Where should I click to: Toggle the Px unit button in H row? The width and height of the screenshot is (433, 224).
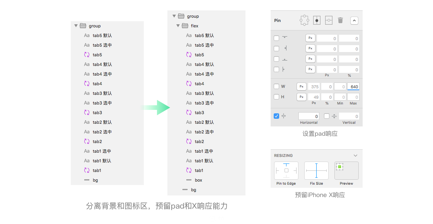point(302,97)
